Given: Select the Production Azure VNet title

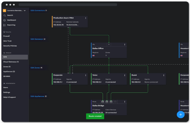Looking at the screenshot, I should 64,18.
